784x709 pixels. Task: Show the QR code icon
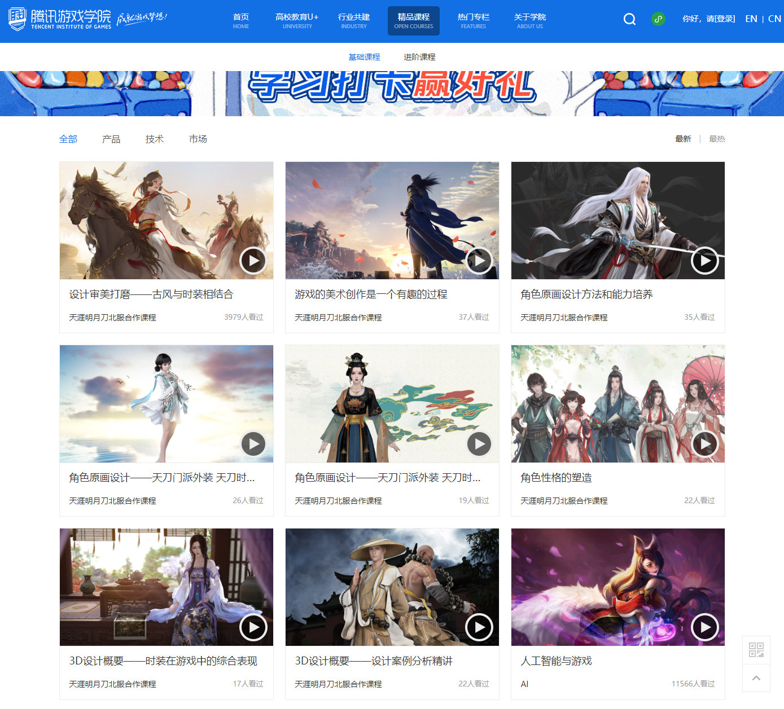point(756,650)
